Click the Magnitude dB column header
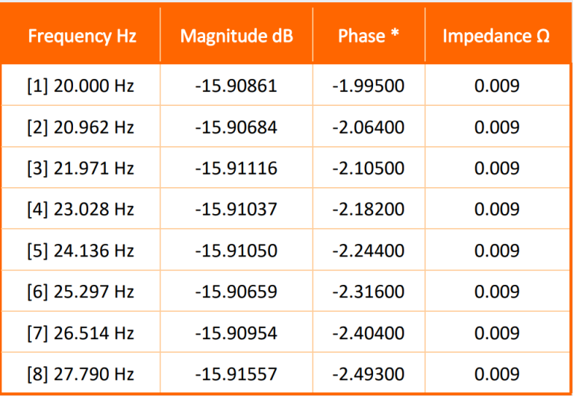The width and height of the screenshot is (573, 396). pyautogui.click(x=236, y=36)
